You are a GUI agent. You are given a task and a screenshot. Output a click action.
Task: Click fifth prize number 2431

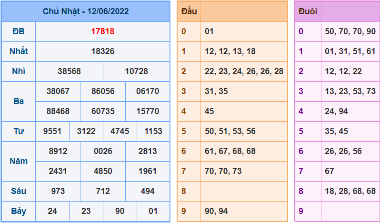[x=58, y=171]
